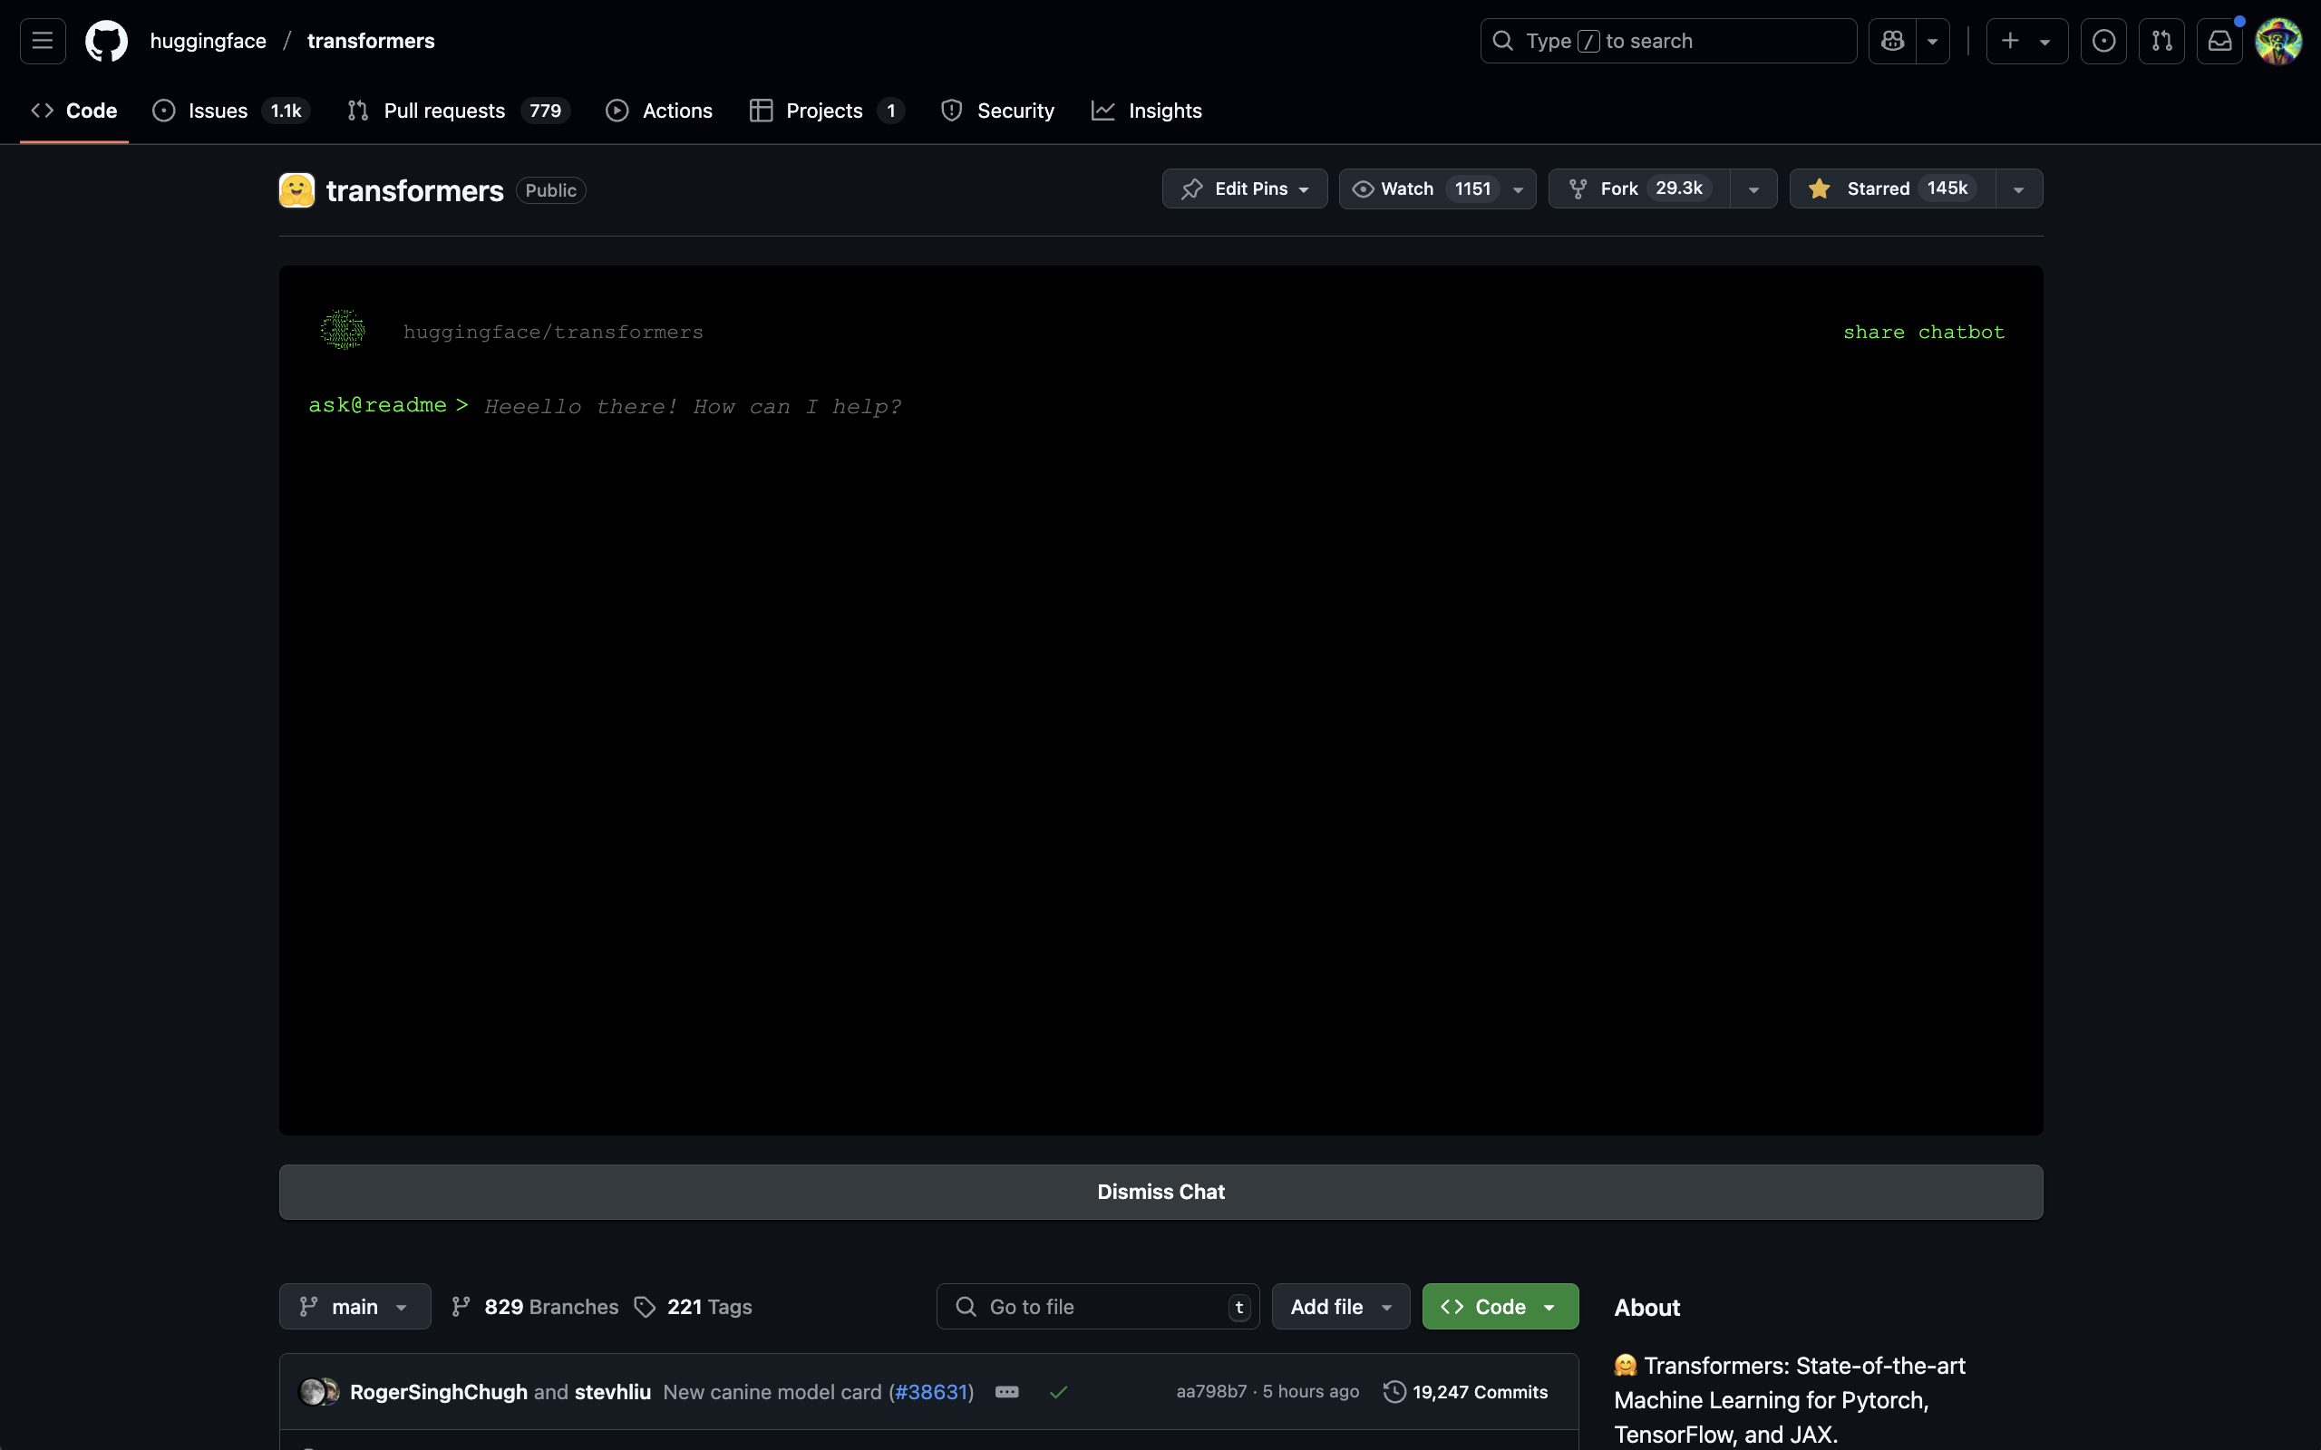Open the Insights tab

[1164, 111]
